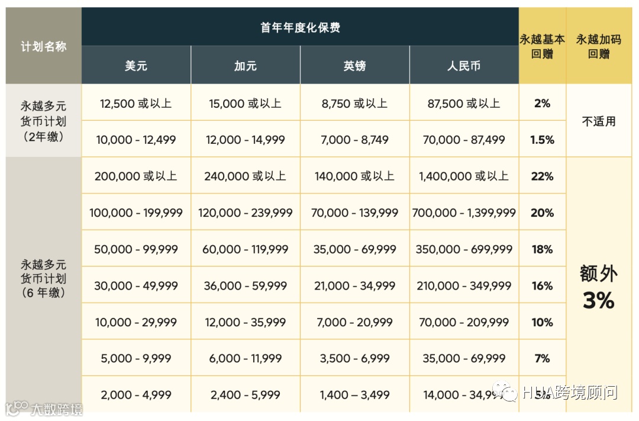
Task: Click the cell 60,000 - 119,999
Action: (246, 249)
